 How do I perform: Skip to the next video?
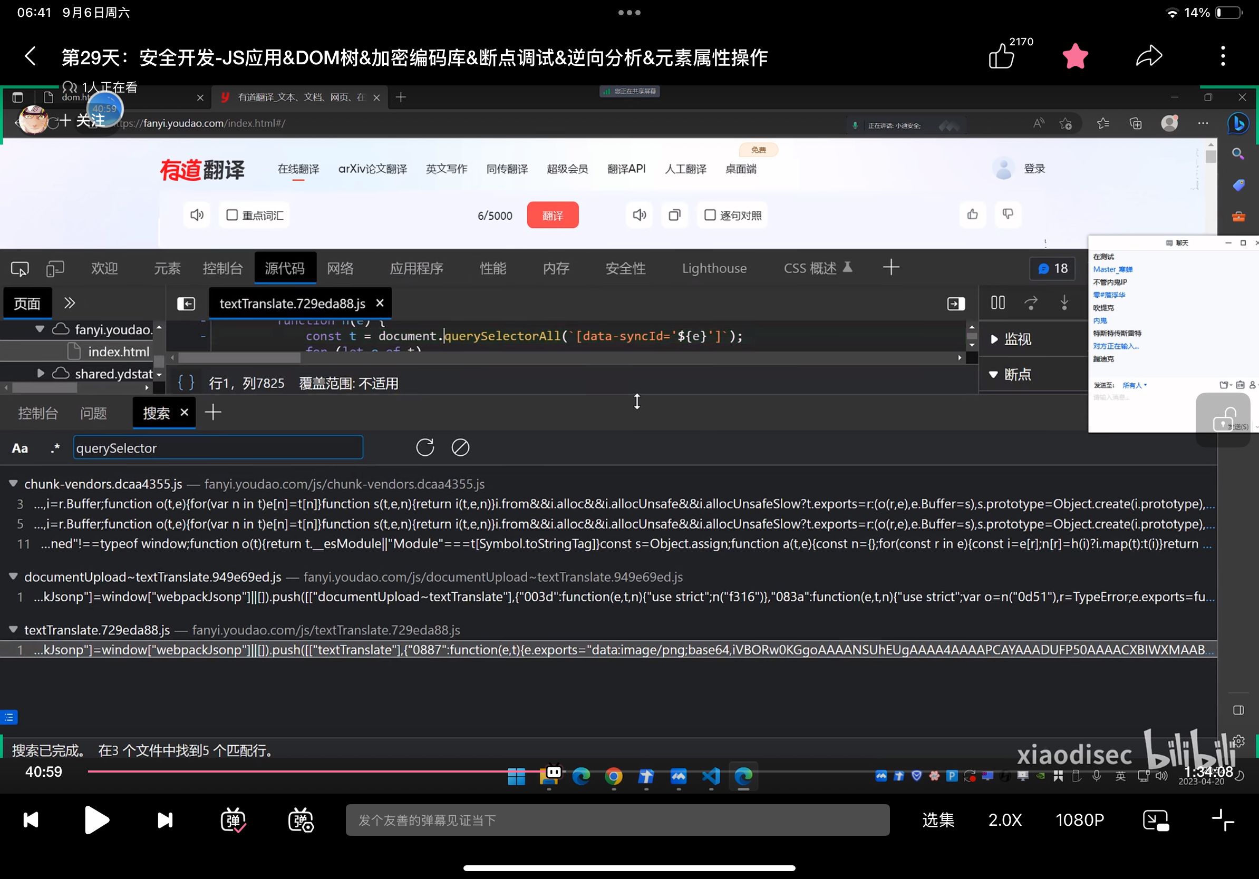(x=165, y=821)
